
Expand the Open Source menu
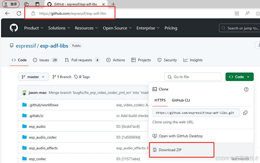point(117,28)
